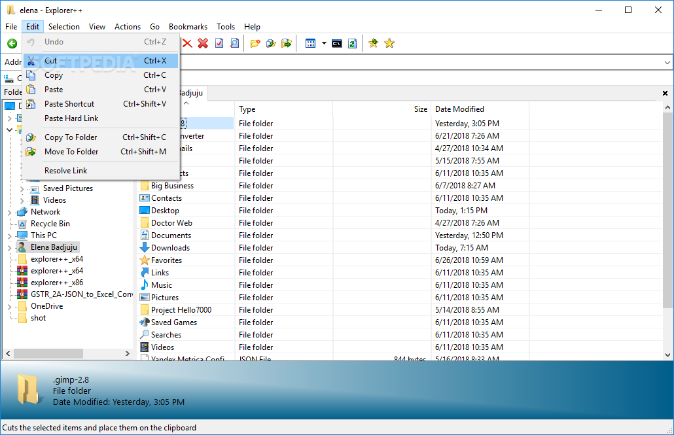Select the Music folder row
Image resolution: width=674 pixels, height=435 pixels.
[161, 285]
